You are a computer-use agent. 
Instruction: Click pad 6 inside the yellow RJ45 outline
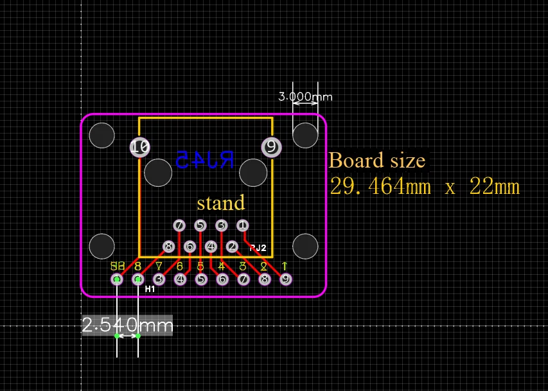point(190,247)
